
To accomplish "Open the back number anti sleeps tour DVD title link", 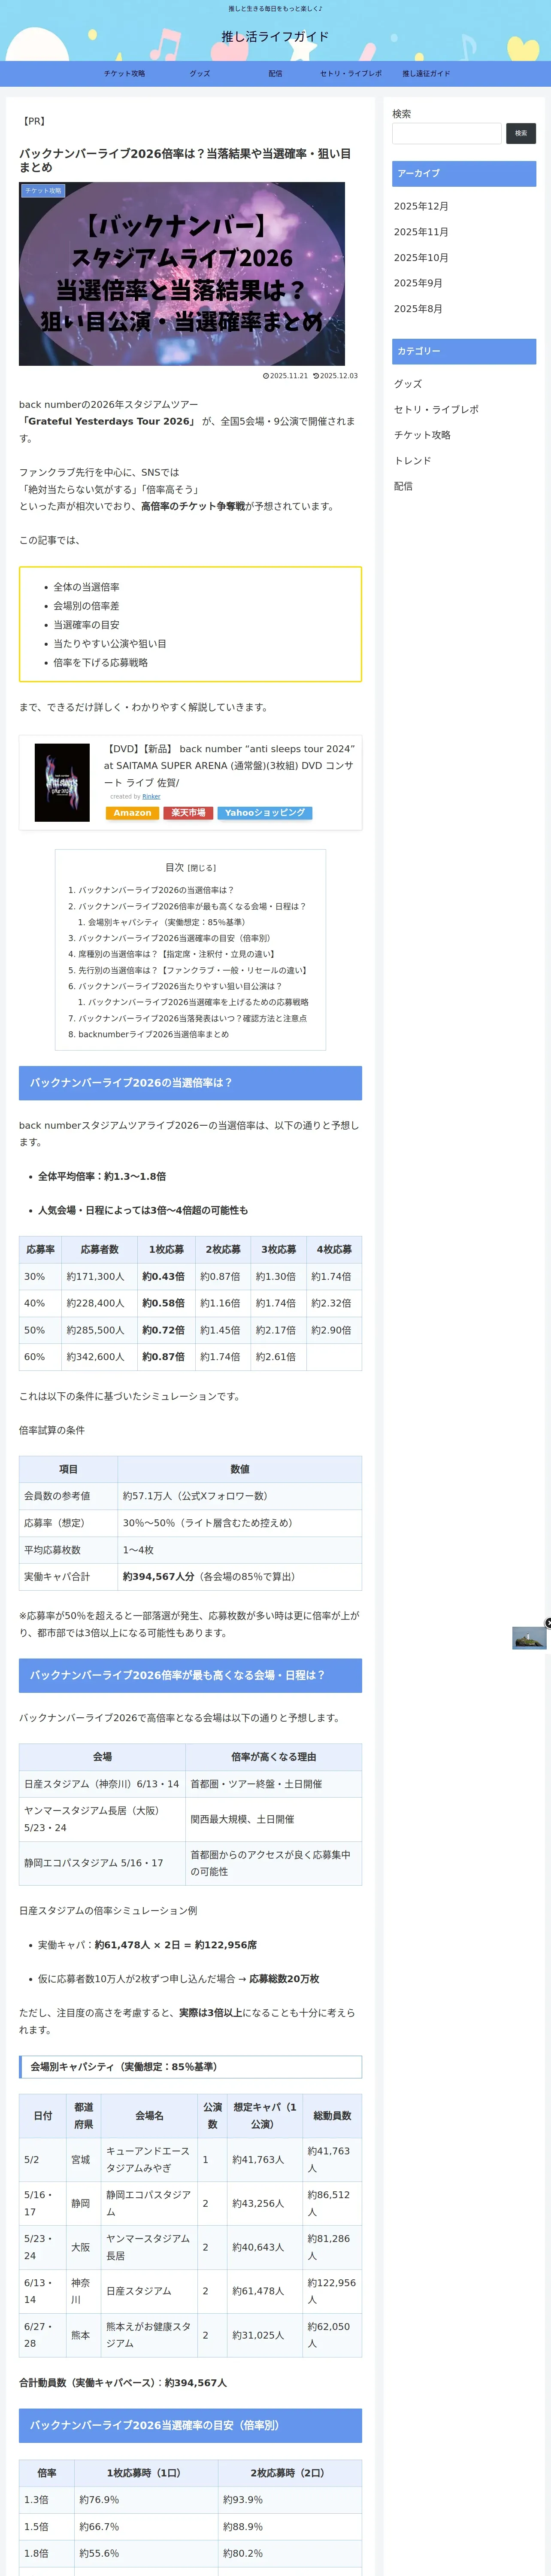I will [x=229, y=765].
